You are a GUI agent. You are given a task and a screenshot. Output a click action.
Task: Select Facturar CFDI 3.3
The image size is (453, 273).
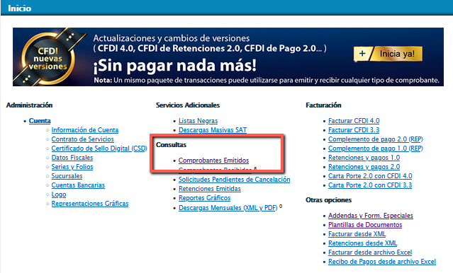(354, 130)
